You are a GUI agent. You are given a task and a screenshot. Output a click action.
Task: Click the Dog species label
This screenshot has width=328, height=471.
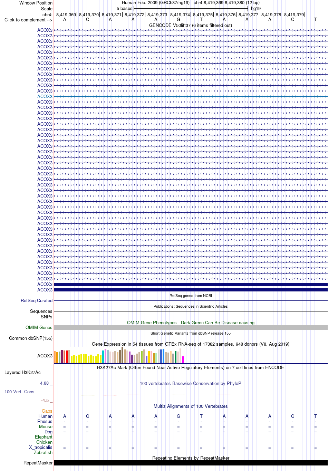(49, 432)
